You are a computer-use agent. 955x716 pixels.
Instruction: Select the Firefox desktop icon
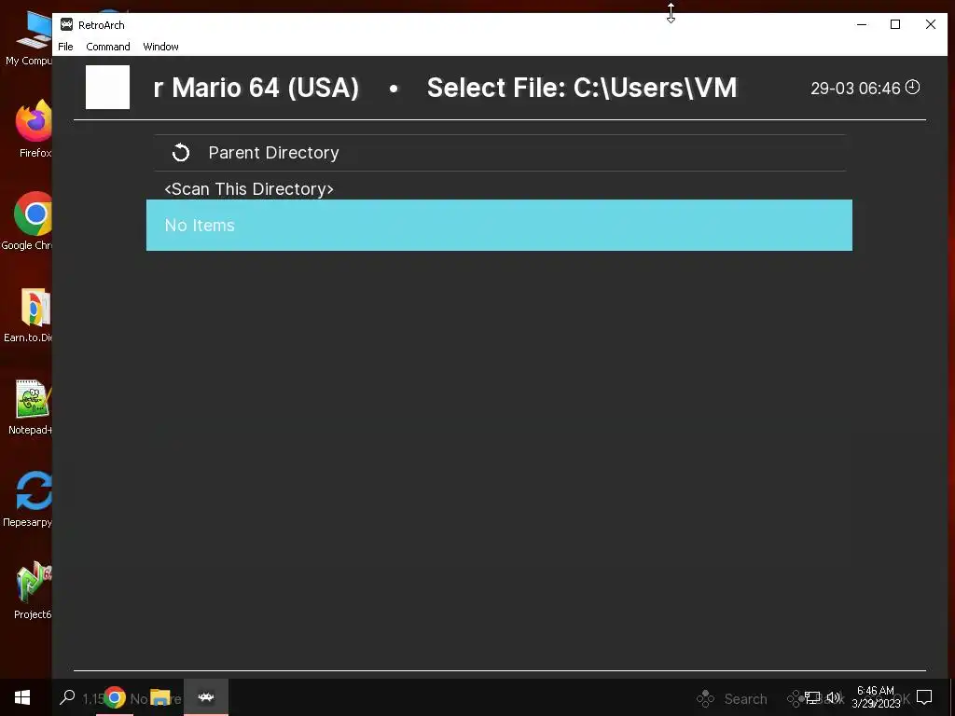coord(35,129)
